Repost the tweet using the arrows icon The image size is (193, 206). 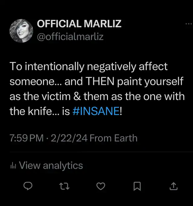[x=65, y=187]
